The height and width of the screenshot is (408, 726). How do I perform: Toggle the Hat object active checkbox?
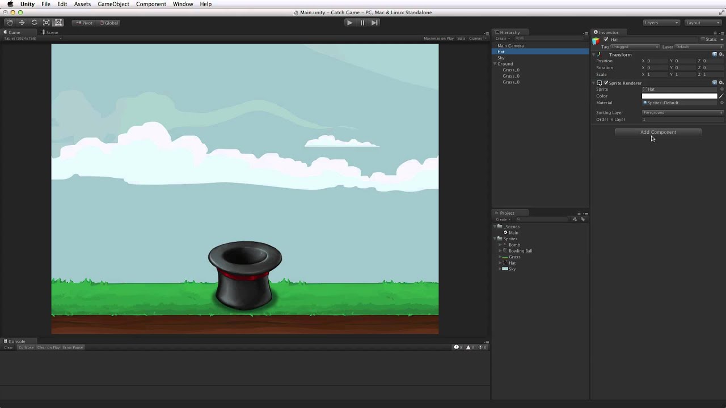[x=606, y=40]
